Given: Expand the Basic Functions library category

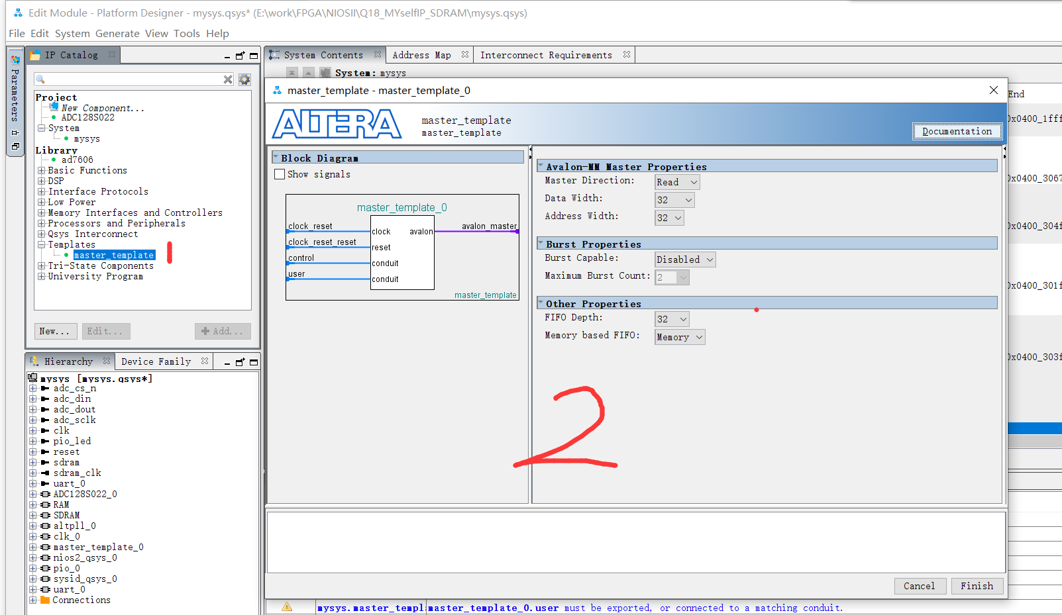Looking at the screenshot, I should tap(41, 170).
